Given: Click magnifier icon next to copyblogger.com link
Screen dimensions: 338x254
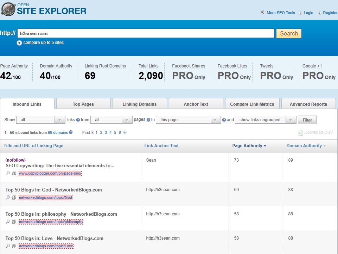Looking at the screenshot, I should click(8, 173).
